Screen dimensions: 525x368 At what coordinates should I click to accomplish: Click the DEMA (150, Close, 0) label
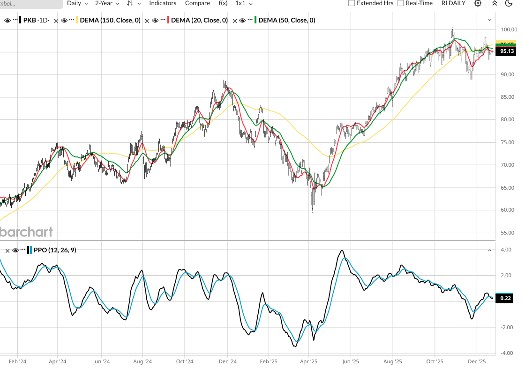(x=110, y=21)
